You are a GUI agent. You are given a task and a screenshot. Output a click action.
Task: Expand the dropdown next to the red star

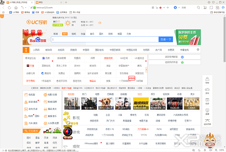(164, 8)
